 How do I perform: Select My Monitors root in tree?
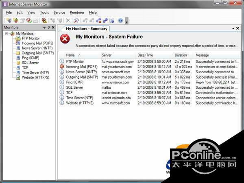(25, 33)
